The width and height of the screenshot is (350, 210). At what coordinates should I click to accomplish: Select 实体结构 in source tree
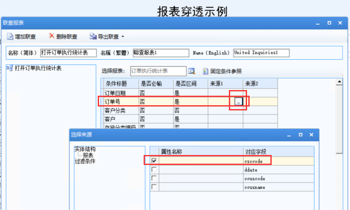85,149
